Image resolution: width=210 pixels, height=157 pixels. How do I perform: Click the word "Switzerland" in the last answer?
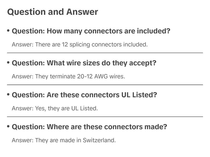pos(99,140)
